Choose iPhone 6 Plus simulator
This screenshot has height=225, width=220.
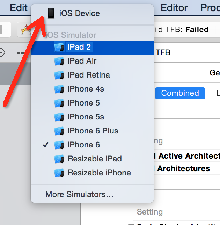pyautogui.click(x=92, y=131)
